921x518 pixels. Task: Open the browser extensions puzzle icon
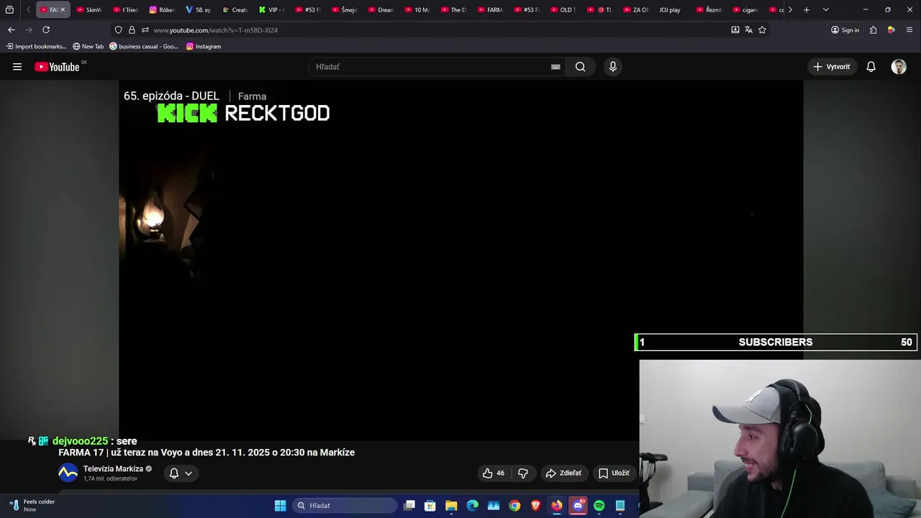click(873, 29)
